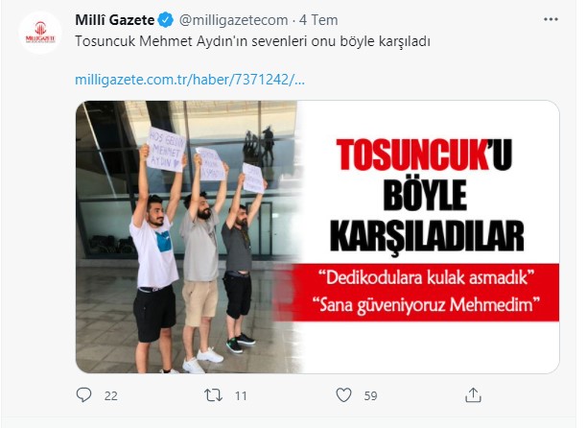
Task: Click the share upload icon
Action: [x=473, y=394]
